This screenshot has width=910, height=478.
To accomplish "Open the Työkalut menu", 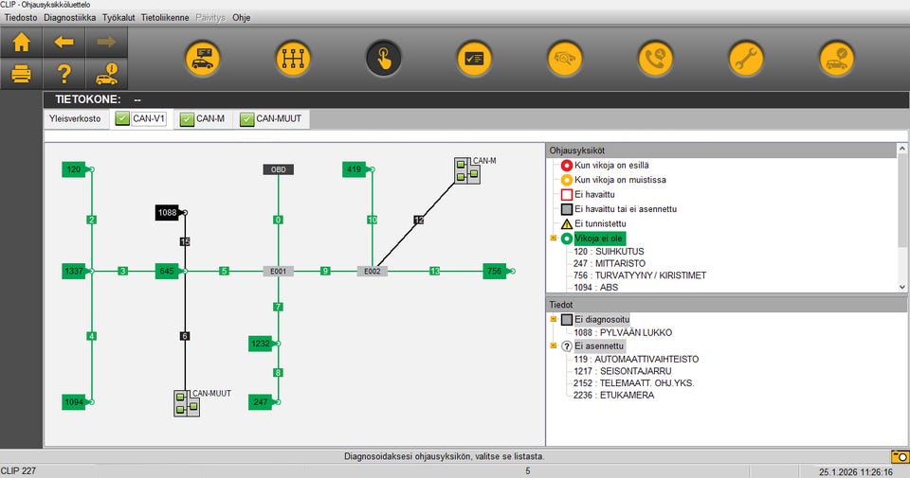I will (118, 17).
